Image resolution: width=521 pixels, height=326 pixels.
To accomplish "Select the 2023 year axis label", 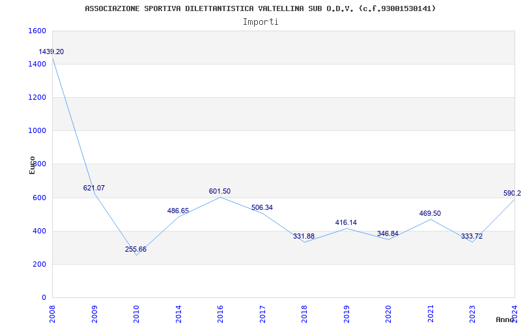I will point(473,314).
